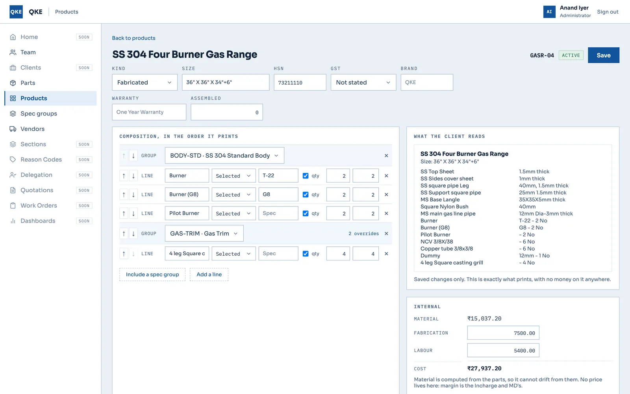Move the Burner T-22 line down
This screenshot has width=630, height=394.
click(x=133, y=176)
